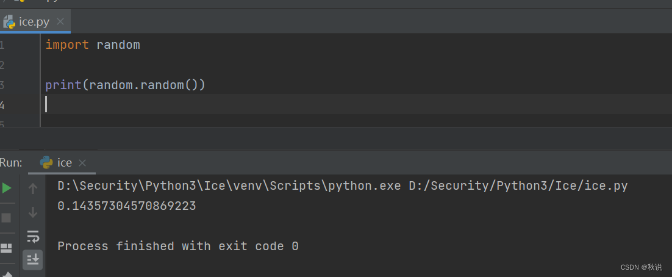Click 'random' module name on line 1
Screen dimensions: 672x277
118,45
